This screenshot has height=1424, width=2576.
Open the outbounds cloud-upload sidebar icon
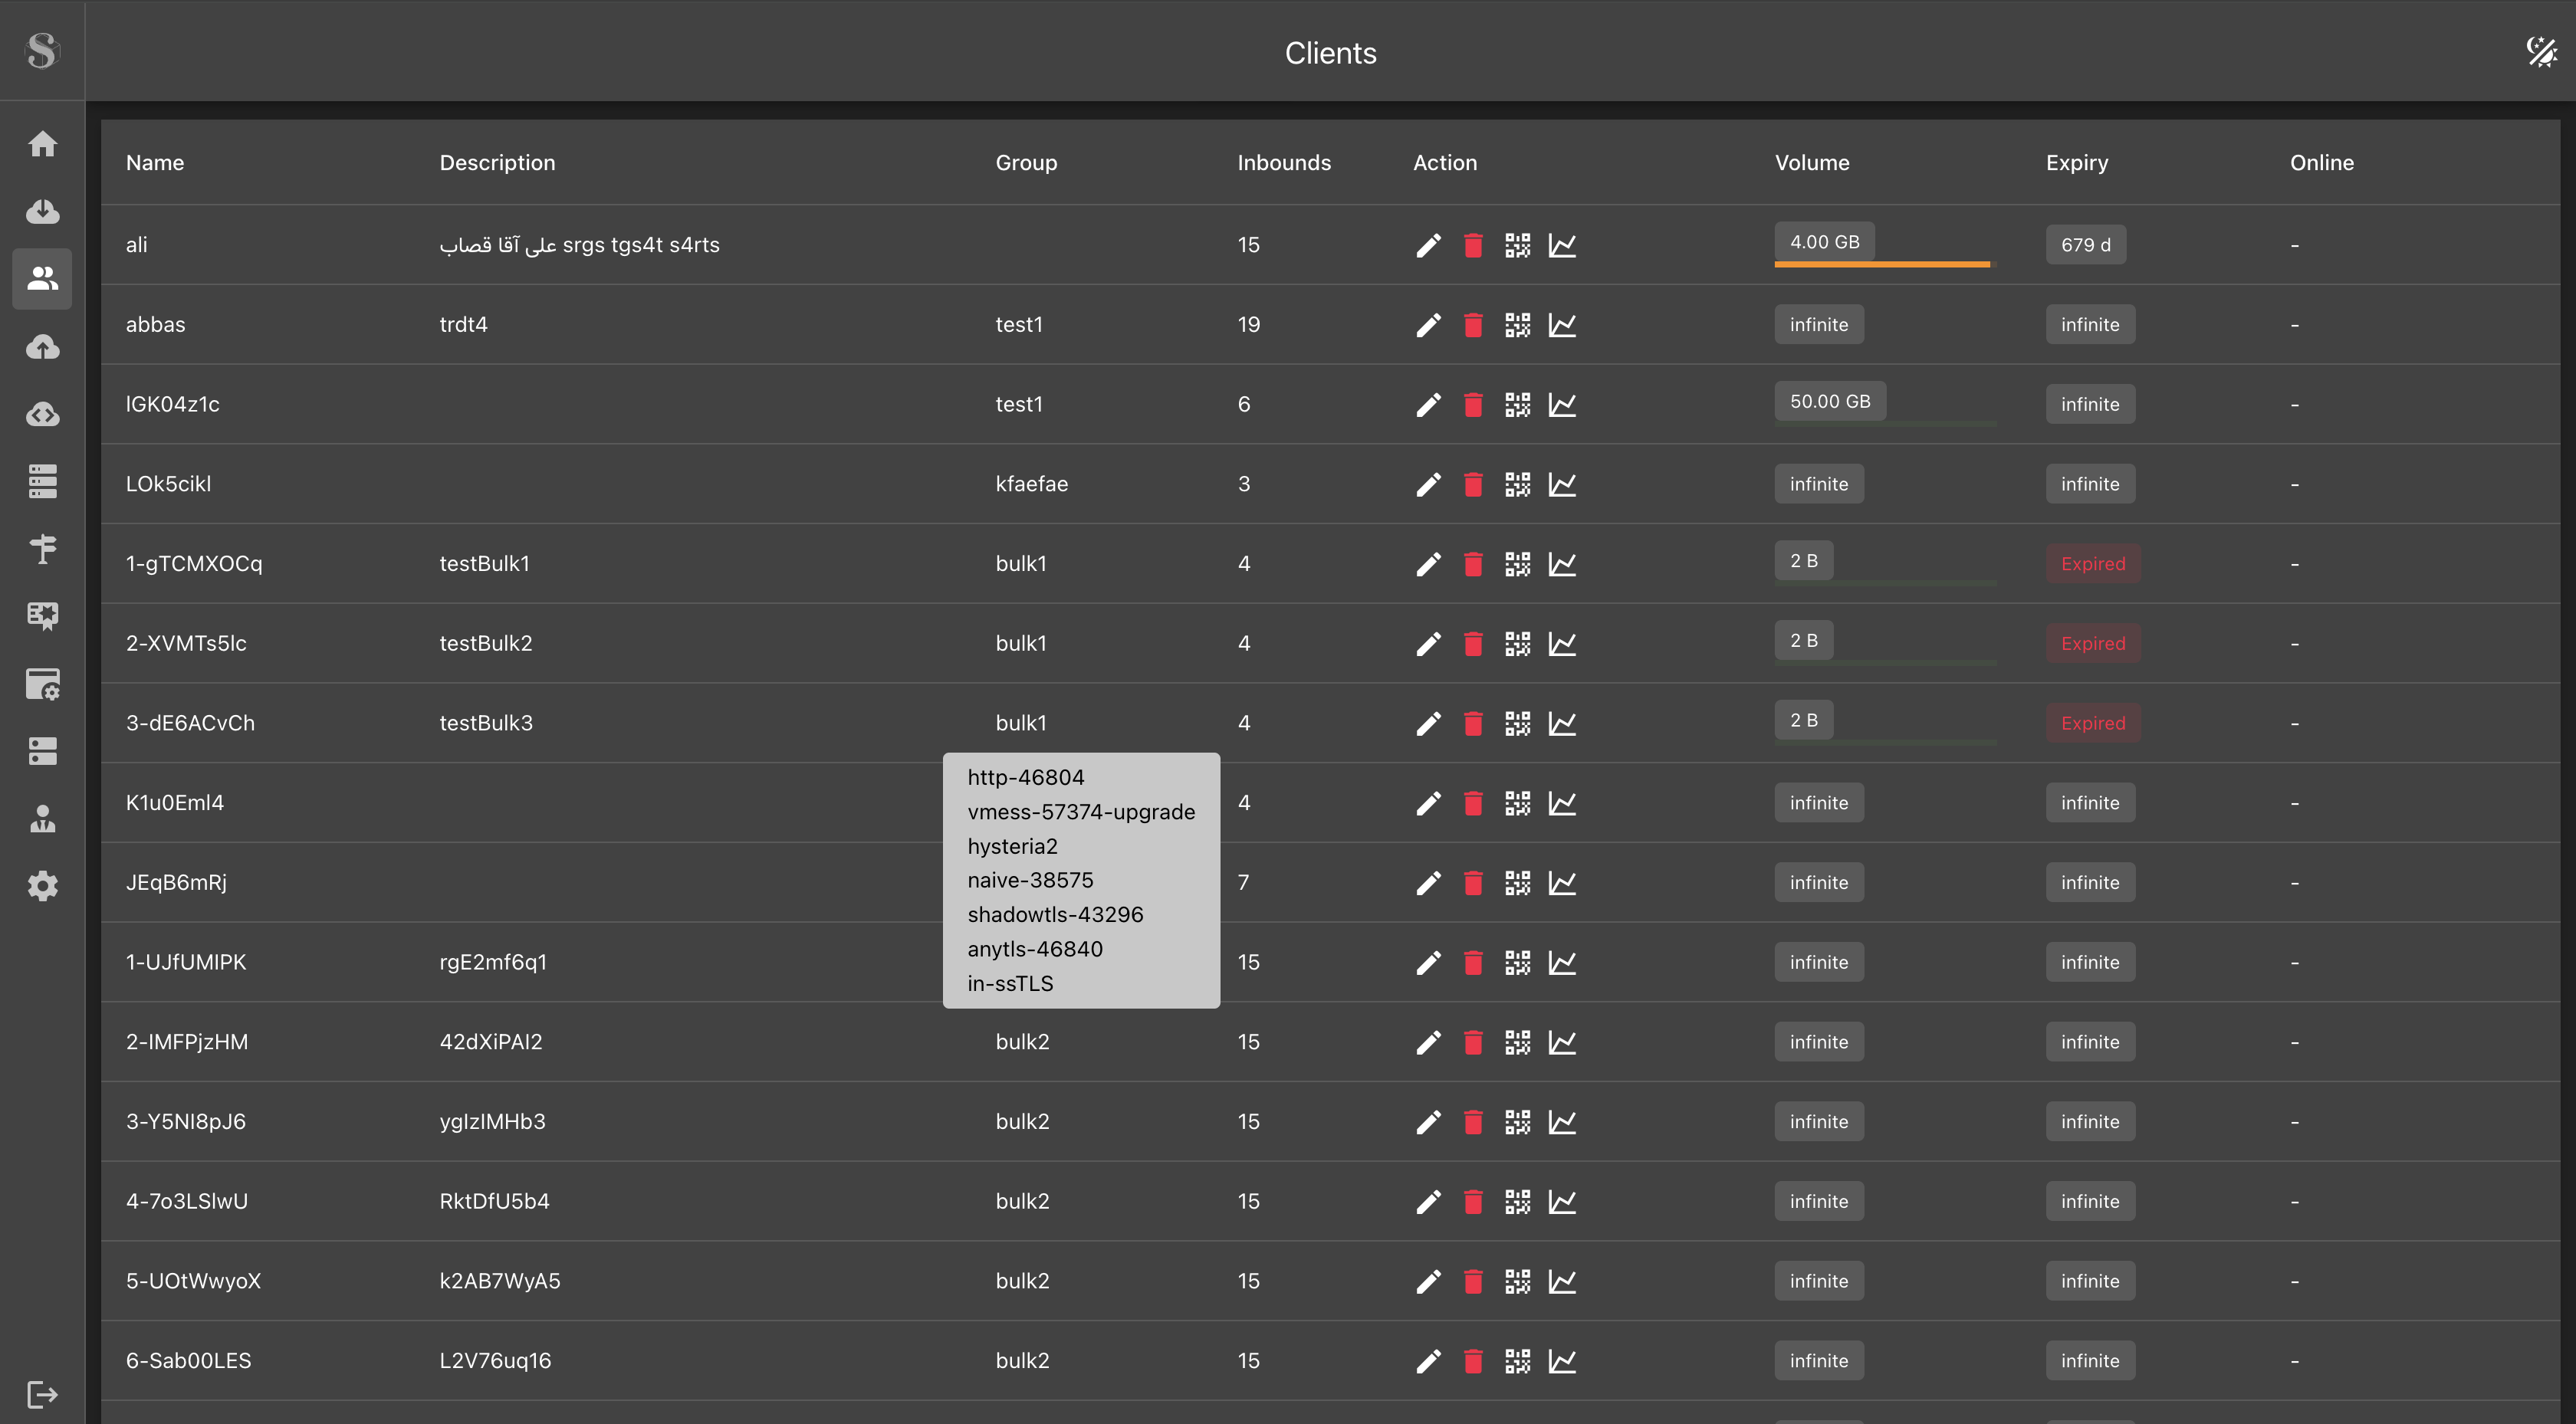[42, 346]
